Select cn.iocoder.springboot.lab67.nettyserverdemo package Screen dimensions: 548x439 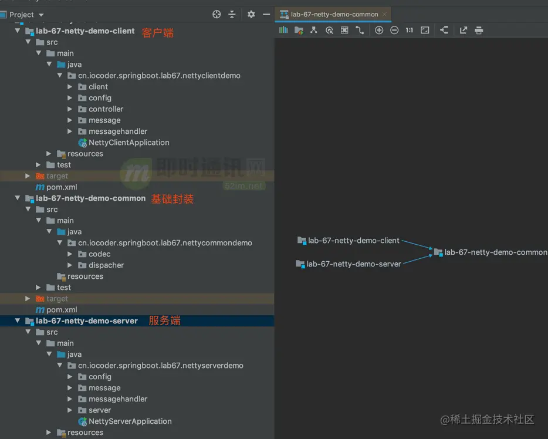pos(160,366)
